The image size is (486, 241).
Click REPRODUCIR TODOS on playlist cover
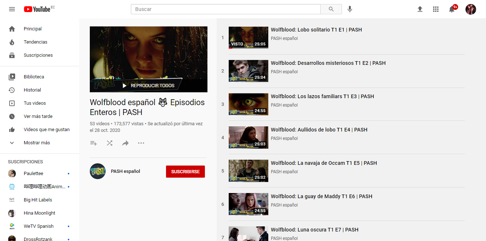148,86
